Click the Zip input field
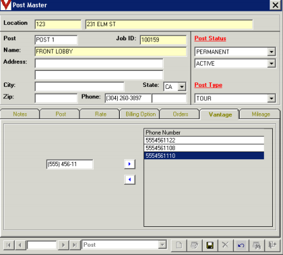The height and width of the screenshot is (255, 283). point(56,98)
